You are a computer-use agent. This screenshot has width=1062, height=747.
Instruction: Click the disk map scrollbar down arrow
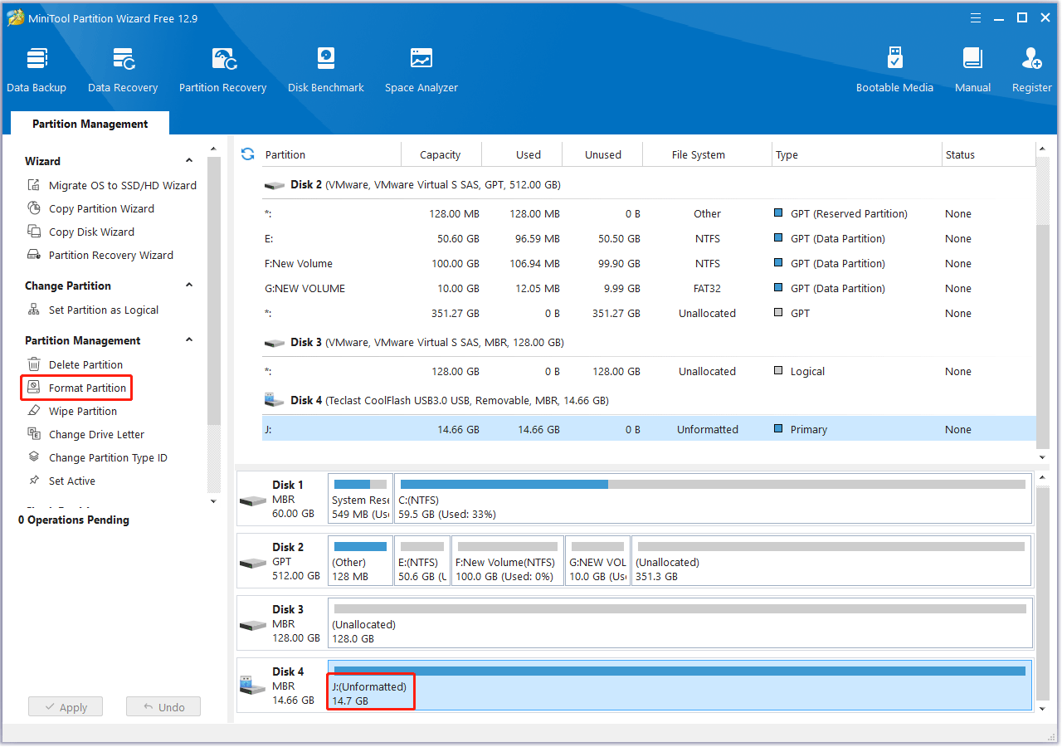coord(1043,709)
